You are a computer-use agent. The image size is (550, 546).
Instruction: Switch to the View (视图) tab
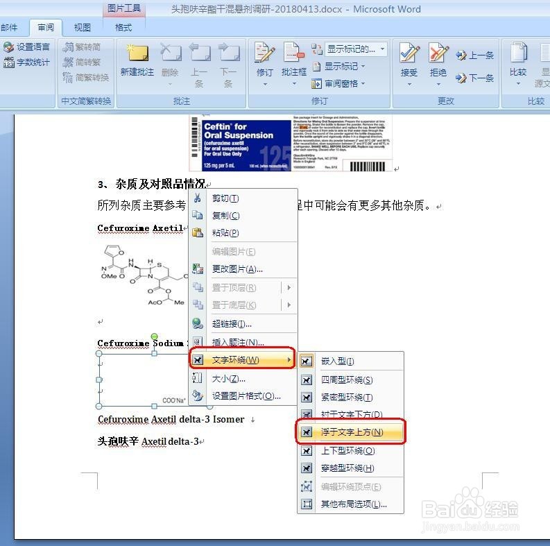(x=83, y=27)
